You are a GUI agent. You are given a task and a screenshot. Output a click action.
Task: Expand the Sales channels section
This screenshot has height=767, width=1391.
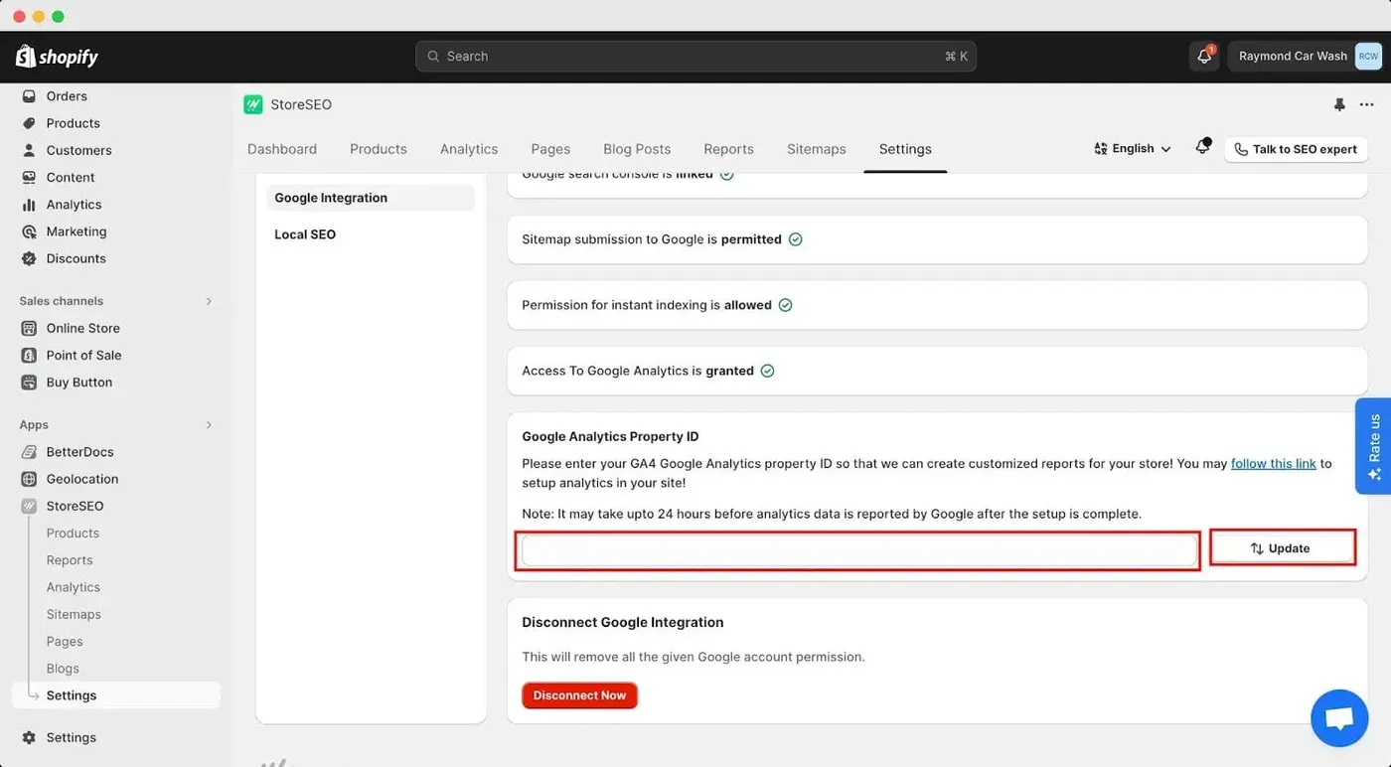(x=209, y=301)
